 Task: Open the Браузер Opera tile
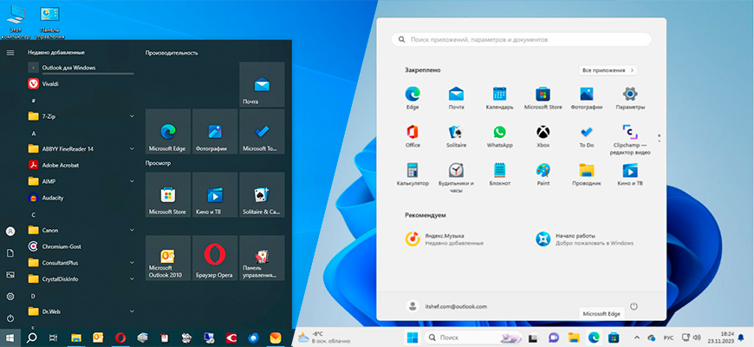pyautogui.click(x=214, y=258)
